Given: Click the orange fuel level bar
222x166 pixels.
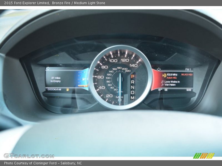Looking at the screenshot, I should coord(83,86).
